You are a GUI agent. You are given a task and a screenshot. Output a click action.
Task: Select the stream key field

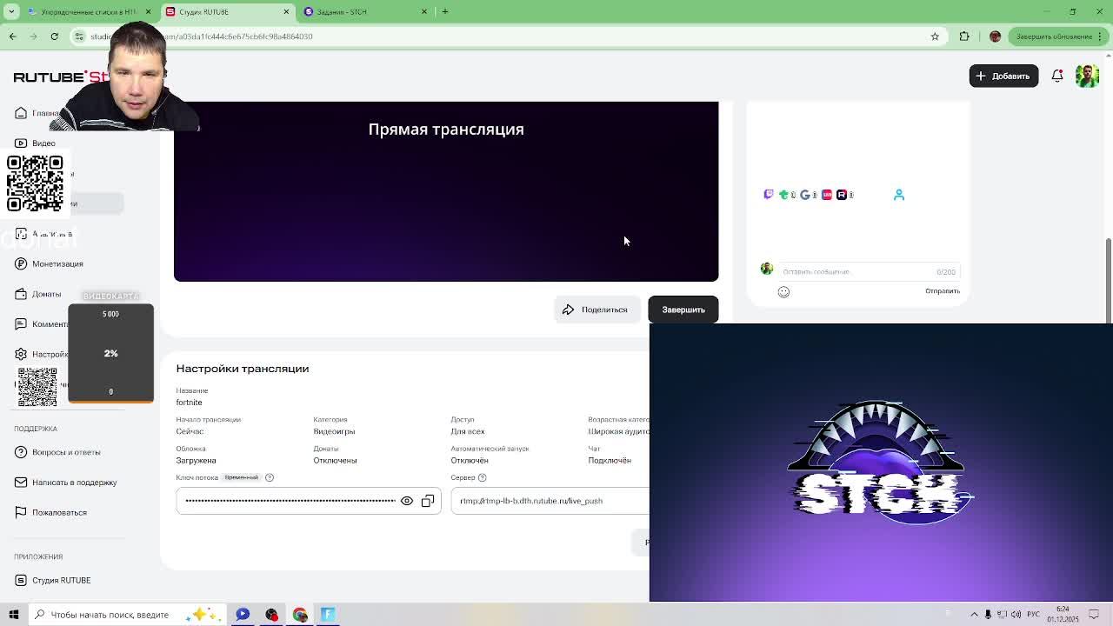pyautogui.click(x=309, y=501)
